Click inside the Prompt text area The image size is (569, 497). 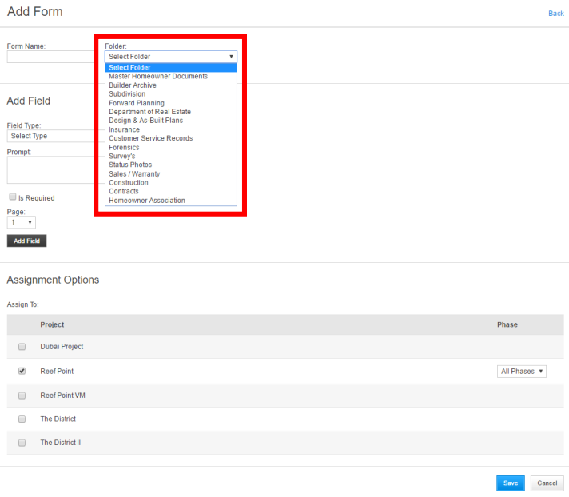50,169
